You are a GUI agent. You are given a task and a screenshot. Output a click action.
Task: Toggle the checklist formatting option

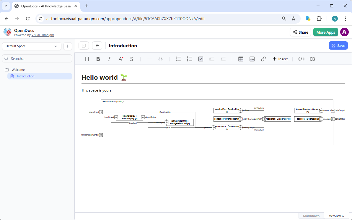[x=201, y=59]
